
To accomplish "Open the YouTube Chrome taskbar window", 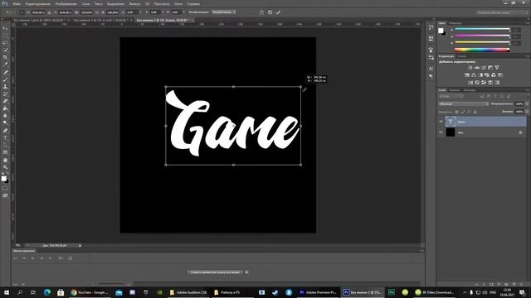I will point(90,292).
